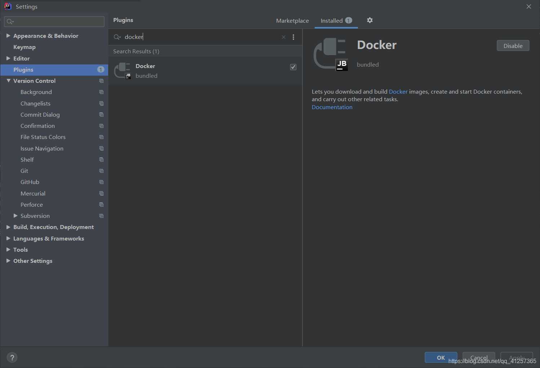Focus the settings search field
This screenshot has width=540, height=368.
(54, 22)
